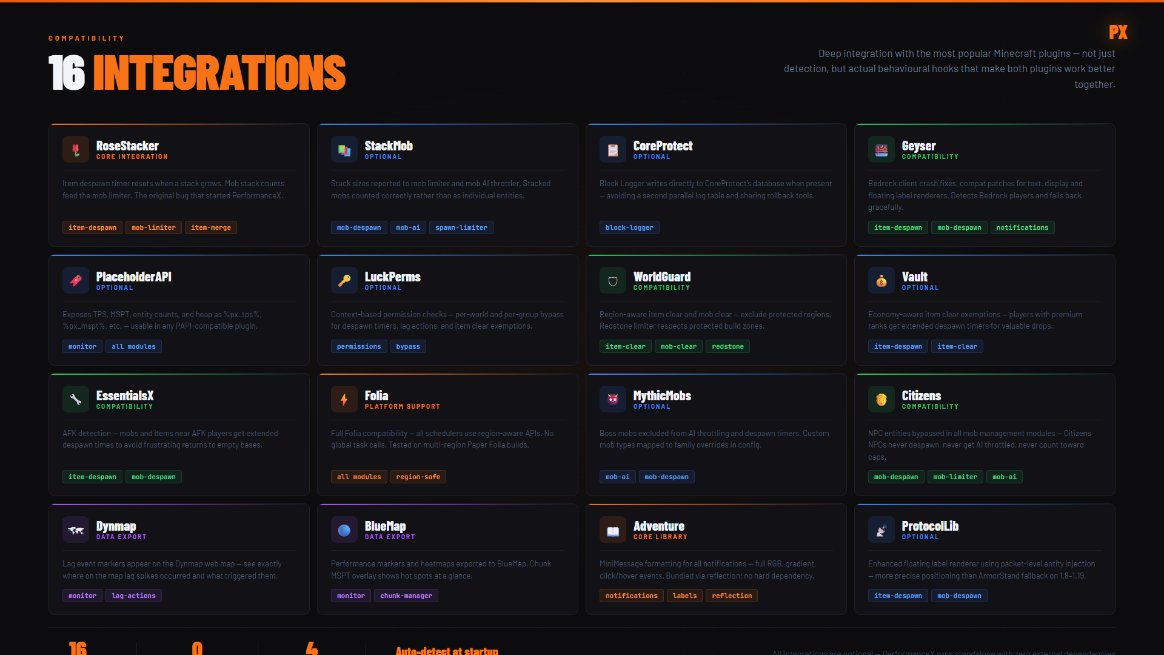This screenshot has height=655, width=1164.
Task: Click the redstone tag on WorldGuard
Action: (727, 346)
